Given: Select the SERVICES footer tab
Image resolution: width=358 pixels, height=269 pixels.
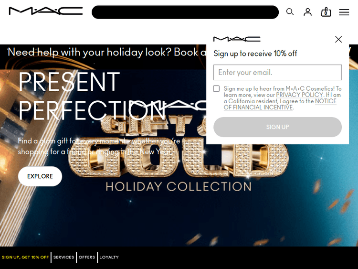Looking at the screenshot, I should tap(63, 257).
